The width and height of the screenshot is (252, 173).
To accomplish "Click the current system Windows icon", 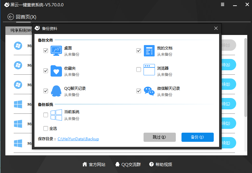I will pyautogui.click(x=56, y=115).
